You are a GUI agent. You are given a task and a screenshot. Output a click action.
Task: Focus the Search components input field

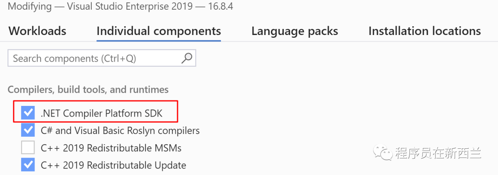click(x=101, y=58)
